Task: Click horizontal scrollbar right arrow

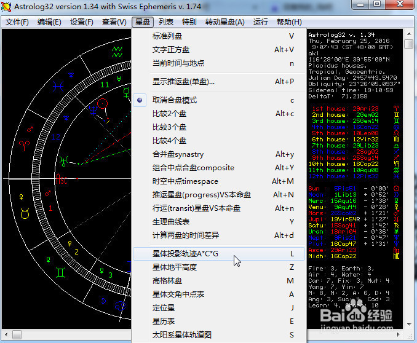Action: [398, 334]
